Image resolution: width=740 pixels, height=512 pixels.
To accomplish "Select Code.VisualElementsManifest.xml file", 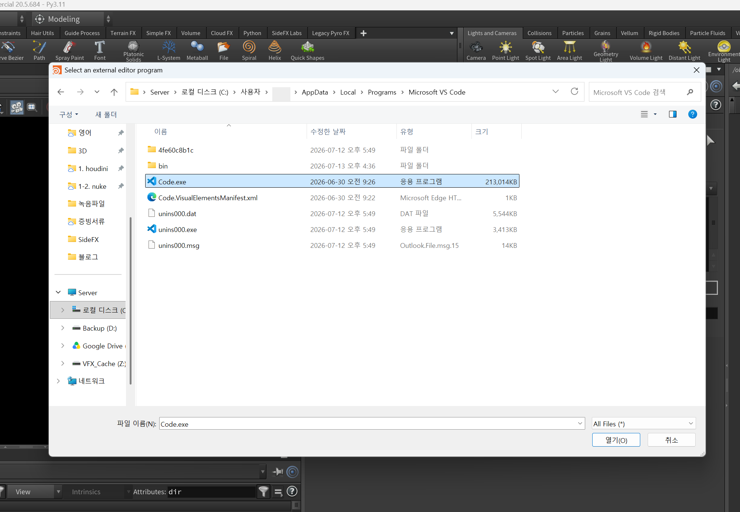I will pyautogui.click(x=332, y=198).
